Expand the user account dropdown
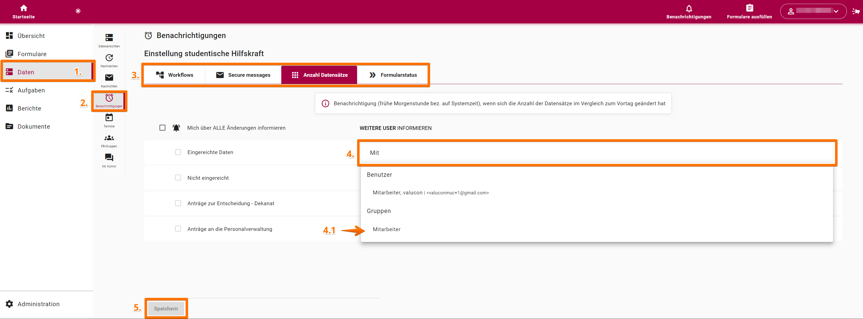863x319 pixels. tap(813, 11)
